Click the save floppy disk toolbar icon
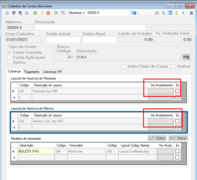The height and width of the screenshot is (180, 197). click(x=56, y=13)
